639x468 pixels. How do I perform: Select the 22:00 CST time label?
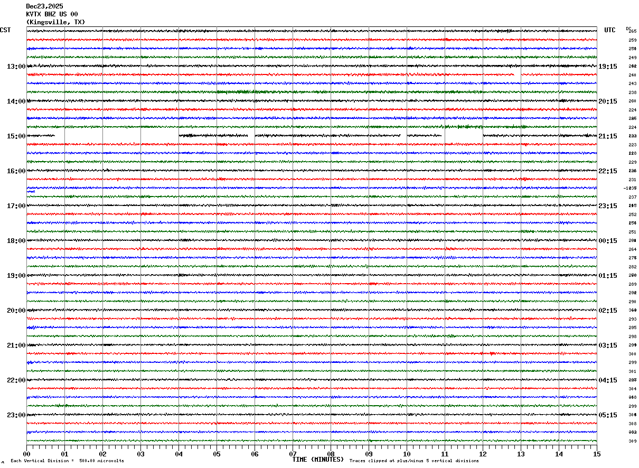point(16,380)
